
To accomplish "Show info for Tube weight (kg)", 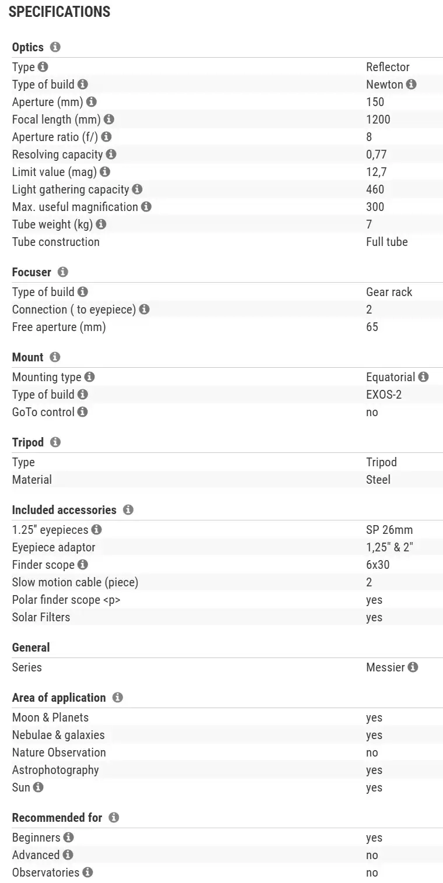I will 101,224.
